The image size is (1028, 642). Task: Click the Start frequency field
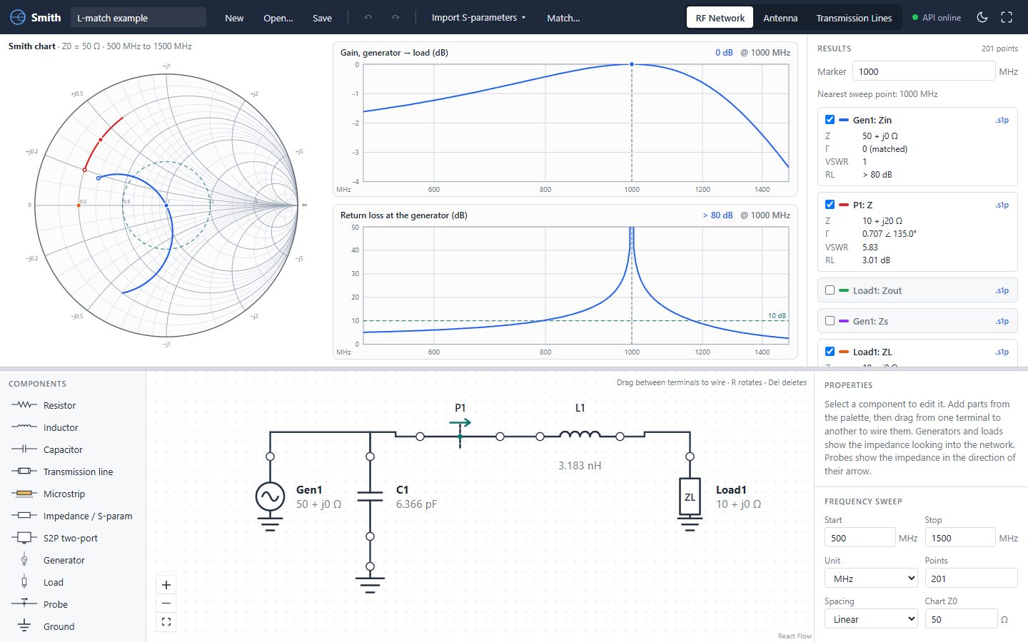860,538
